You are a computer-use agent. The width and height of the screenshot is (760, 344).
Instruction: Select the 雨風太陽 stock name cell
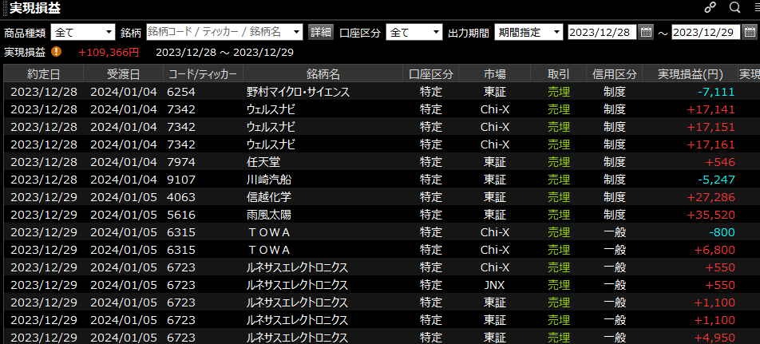coord(269,215)
